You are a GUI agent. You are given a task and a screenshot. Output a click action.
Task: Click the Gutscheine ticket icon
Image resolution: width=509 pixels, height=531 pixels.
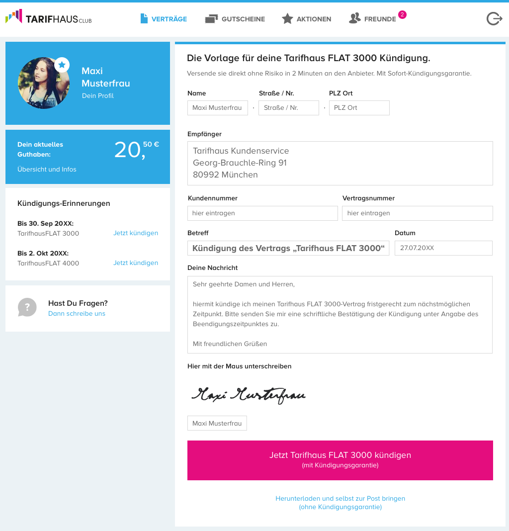(211, 19)
